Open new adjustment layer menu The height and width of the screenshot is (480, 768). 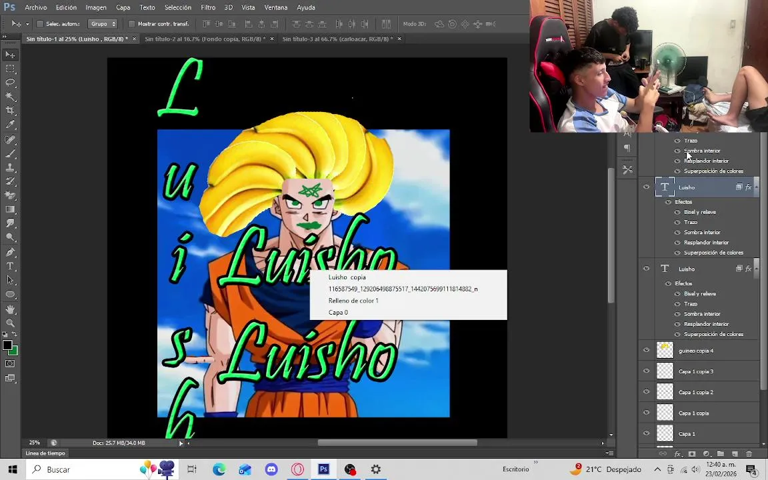706,454
